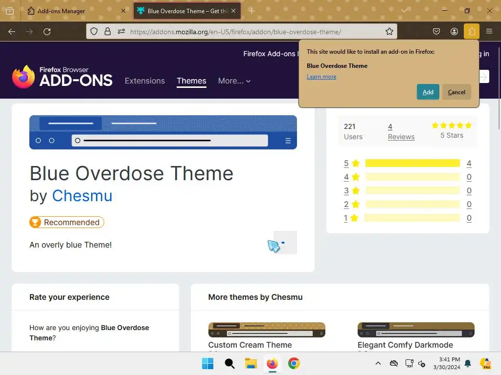
Task: Cancel the add-on install prompt
Action: coord(456,92)
